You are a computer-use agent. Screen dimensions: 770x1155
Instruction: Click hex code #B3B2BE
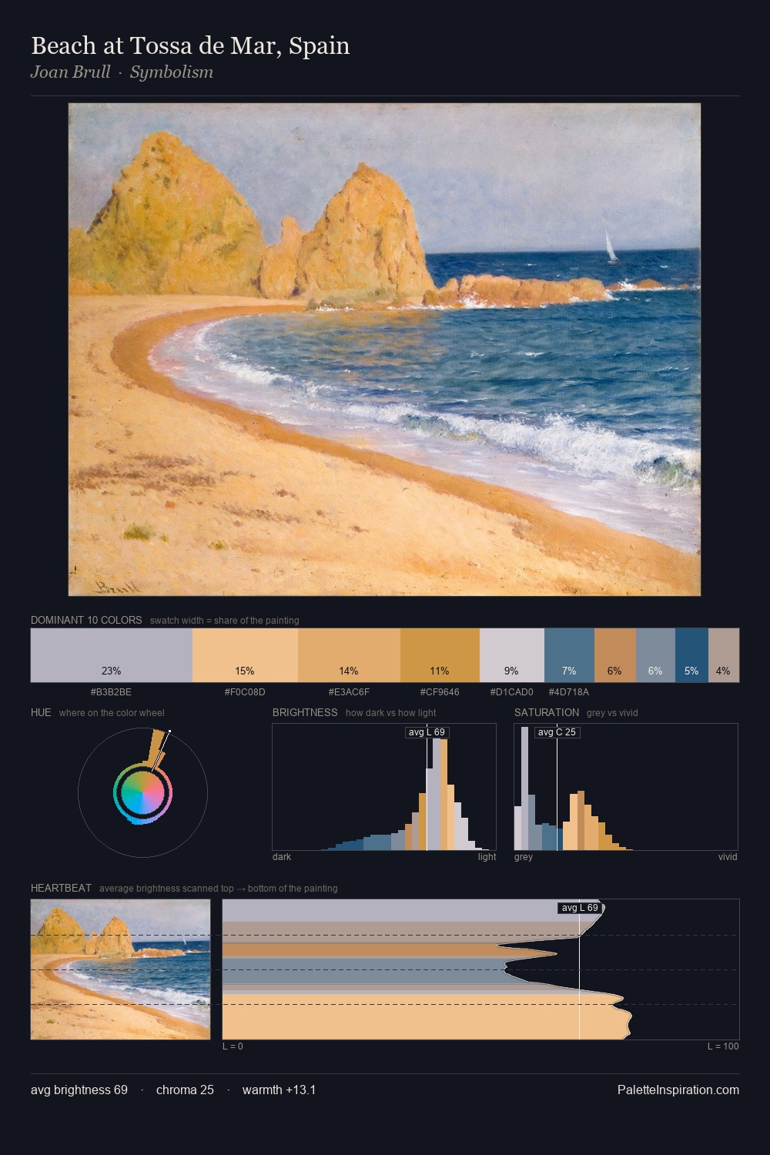[111, 692]
